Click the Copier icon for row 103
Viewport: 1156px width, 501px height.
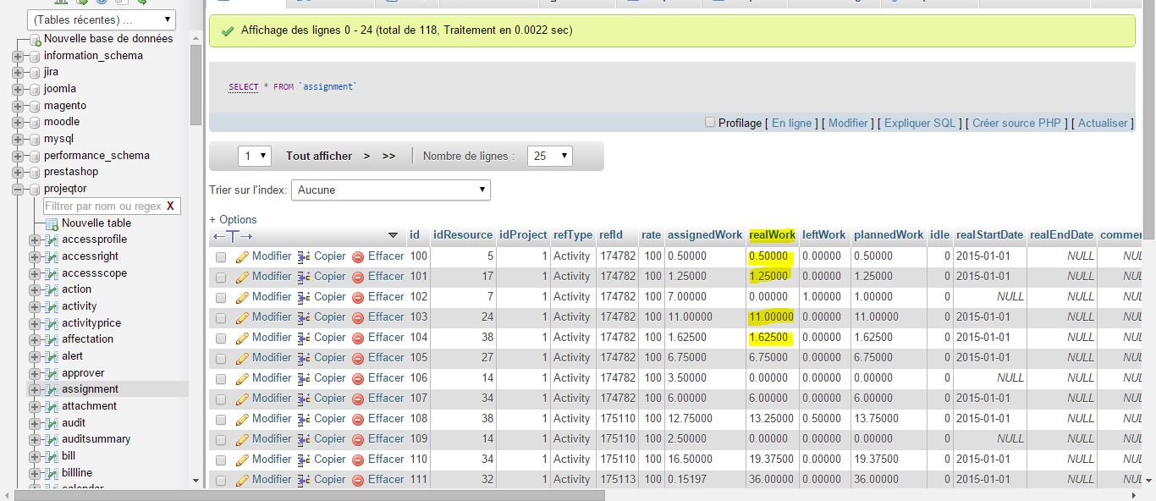pos(304,317)
